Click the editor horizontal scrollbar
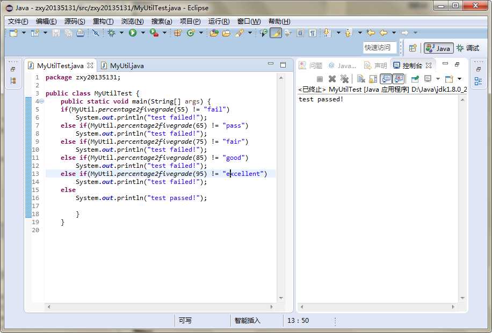 pos(160,307)
